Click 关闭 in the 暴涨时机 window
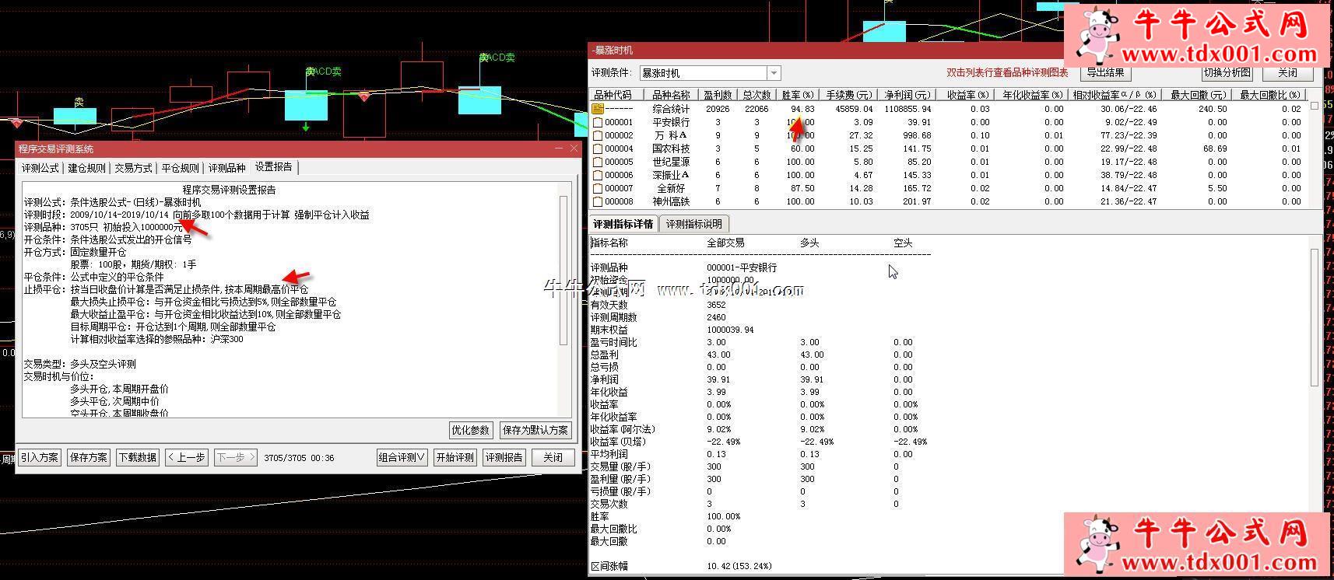This screenshot has height=580, width=1334. [1287, 72]
